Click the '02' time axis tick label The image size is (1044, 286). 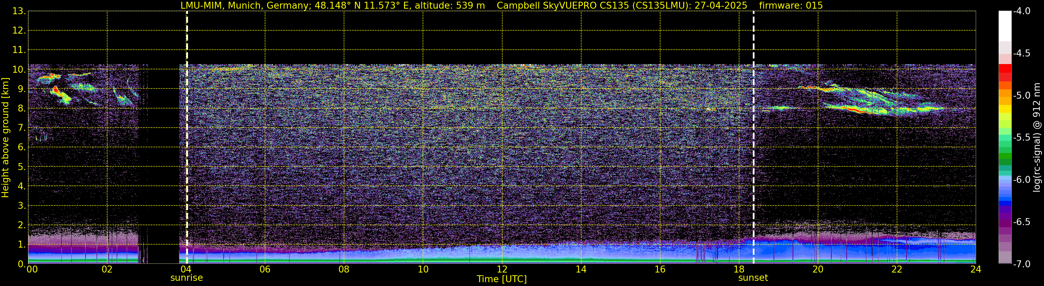107,269
